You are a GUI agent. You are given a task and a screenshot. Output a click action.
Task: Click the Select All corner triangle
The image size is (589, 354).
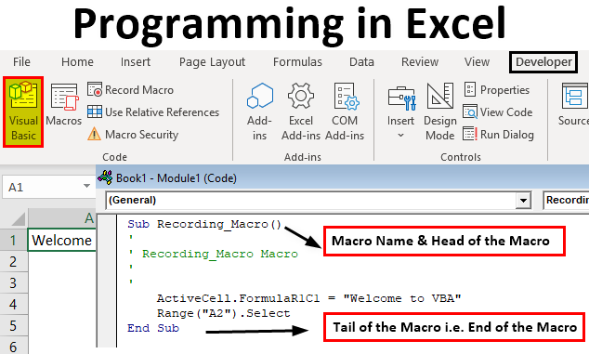point(18,219)
